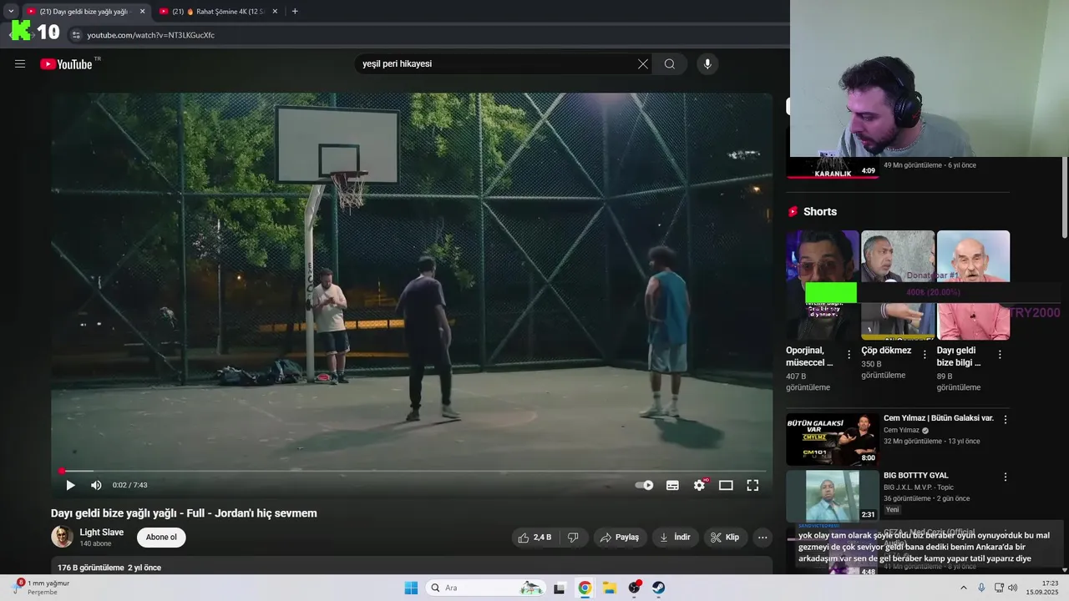Open options for 'Çöp dökmez' short
Viewport: 1069px width, 601px height.
tap(924, 354)
